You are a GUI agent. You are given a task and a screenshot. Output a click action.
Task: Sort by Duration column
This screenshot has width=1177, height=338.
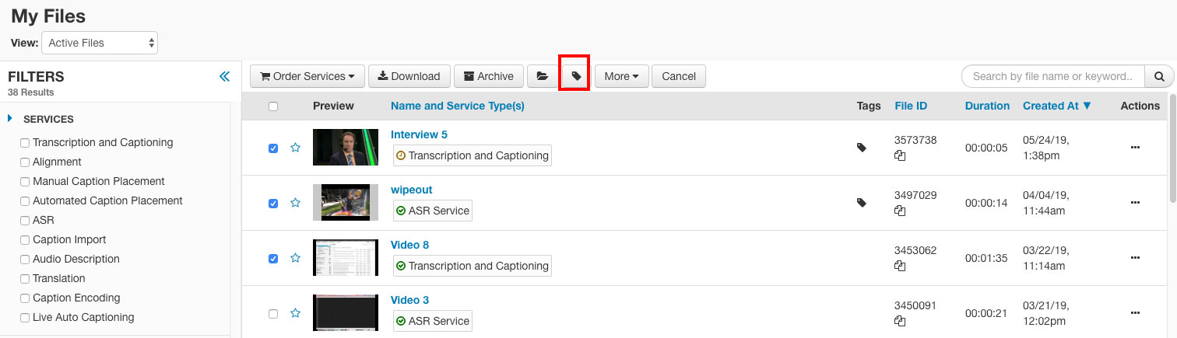tap(987, 106)
